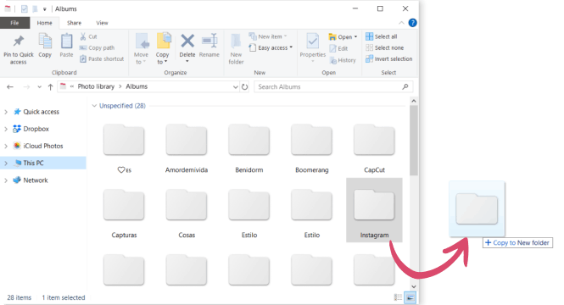
Task: Open the Open button dropdown arrow
Action: (x=355, y=37)
